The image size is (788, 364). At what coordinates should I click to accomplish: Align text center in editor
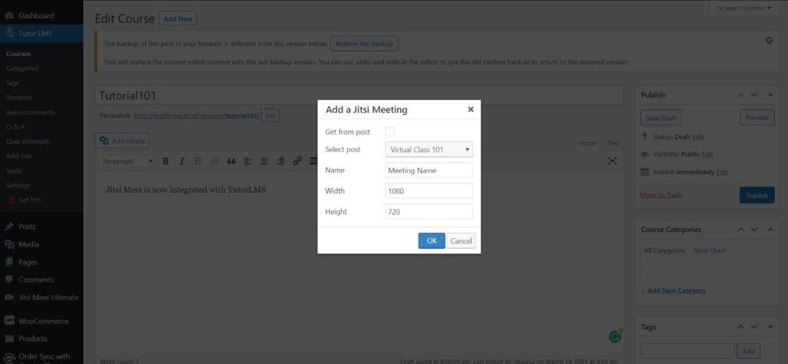264,161
